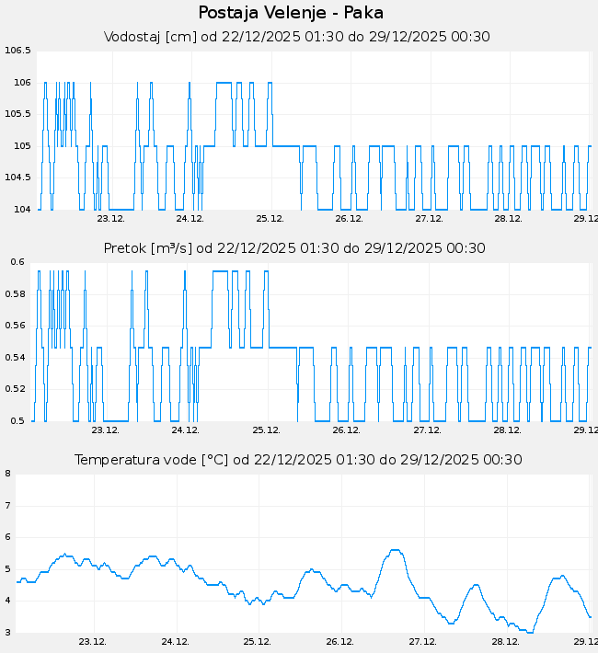Click the 8 label on Temperatura y-axis
The height and width of the screenshot is (653, 598).
[x=7, y=474]
